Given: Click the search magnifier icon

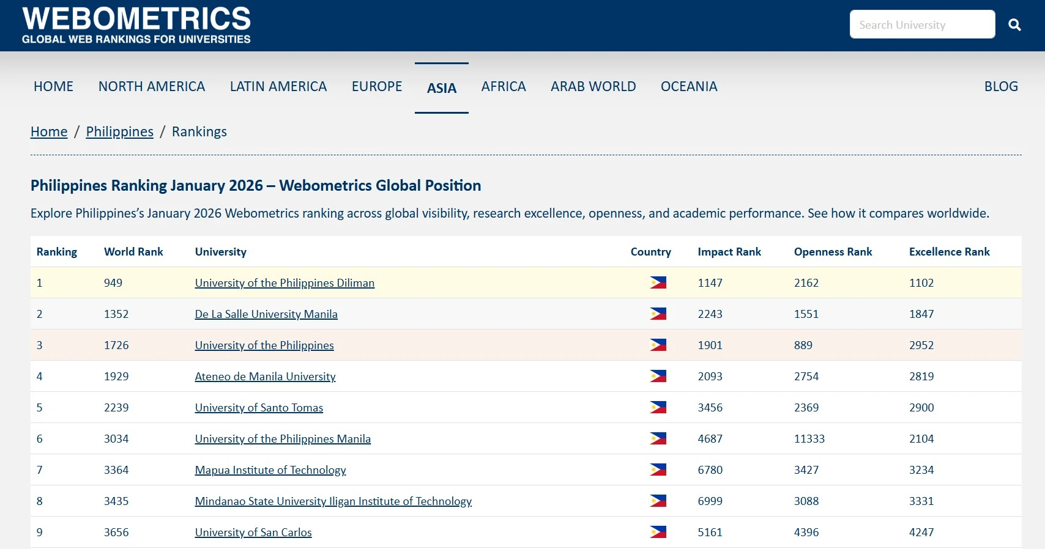Looking at the screenshot, I should [x=1014, y=24].
